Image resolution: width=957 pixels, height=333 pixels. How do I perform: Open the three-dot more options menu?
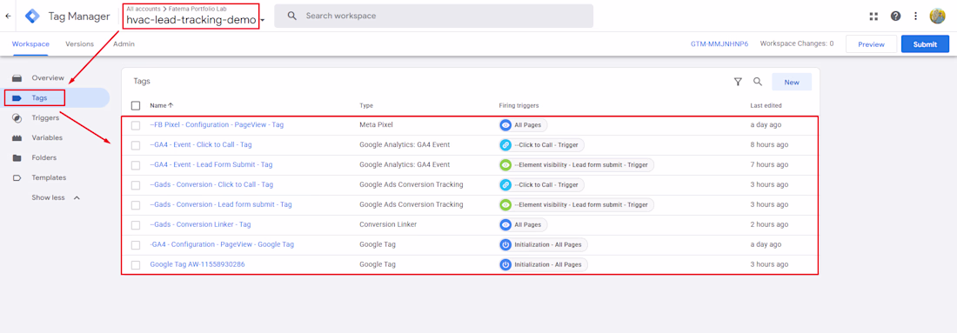click(x=915, y=17)
